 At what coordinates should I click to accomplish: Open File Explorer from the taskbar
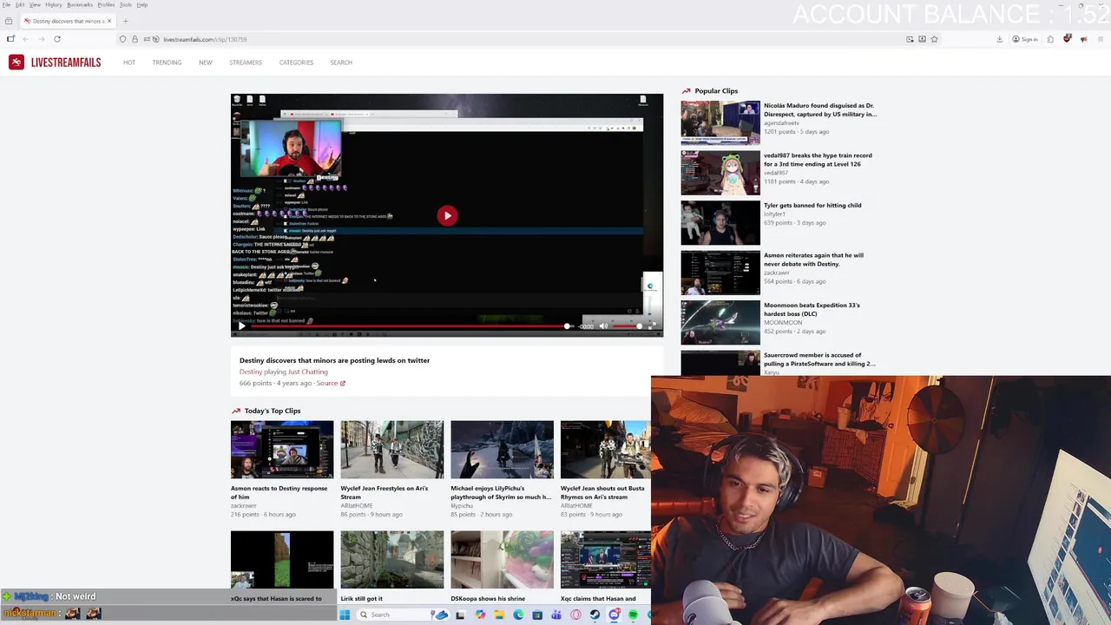click(499, 615)
